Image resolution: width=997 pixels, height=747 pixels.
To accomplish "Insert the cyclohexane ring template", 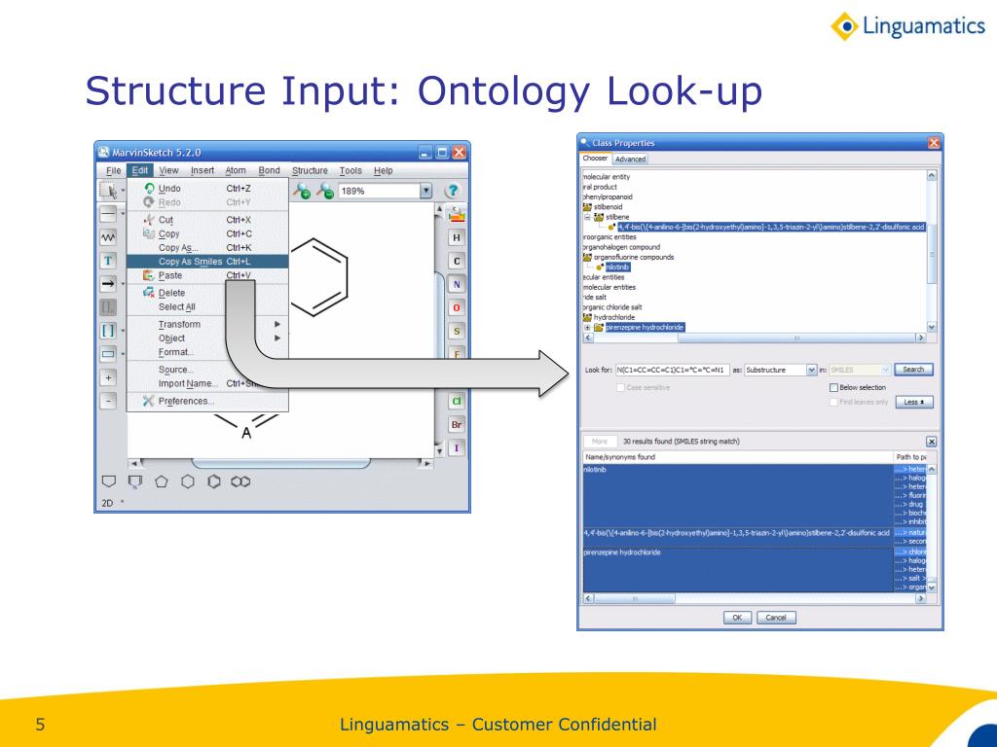I will tap(188, 481).
